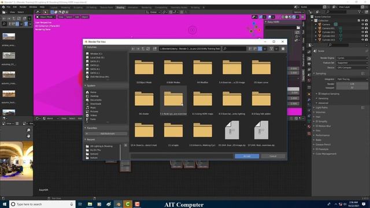The height and width of the screenshot is (208, 370).
Task: Open the Window menu
Action: pos(33,7)
